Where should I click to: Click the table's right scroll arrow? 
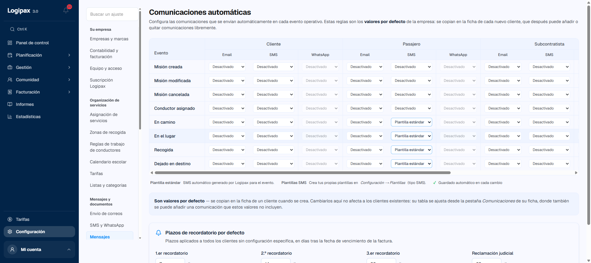(x=576, y=173)
